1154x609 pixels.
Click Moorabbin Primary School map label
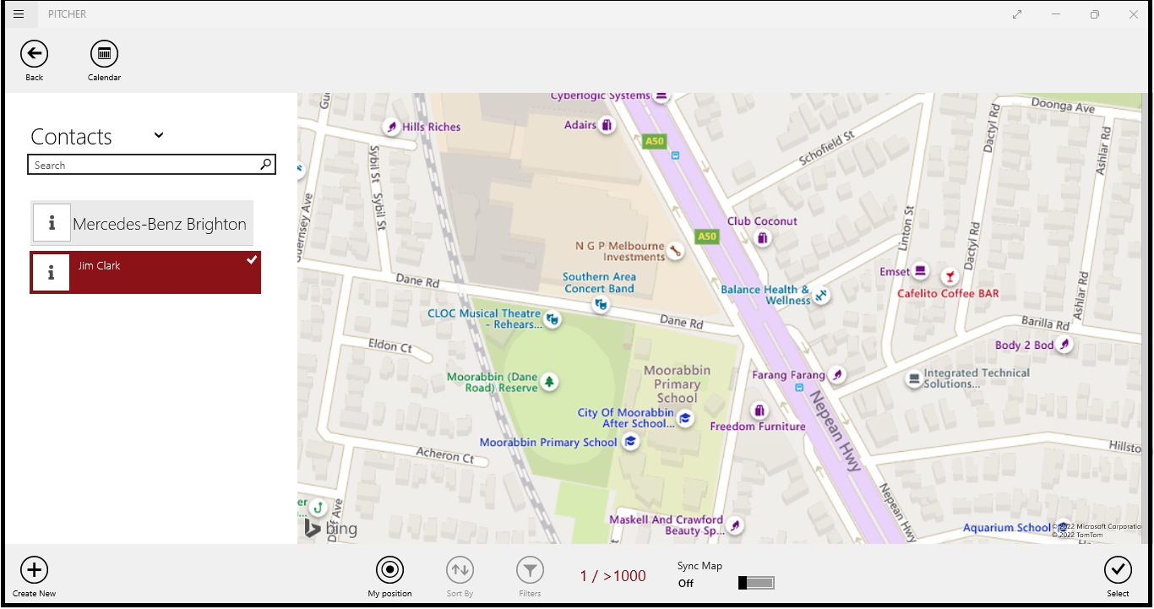(x=548, y=443)
